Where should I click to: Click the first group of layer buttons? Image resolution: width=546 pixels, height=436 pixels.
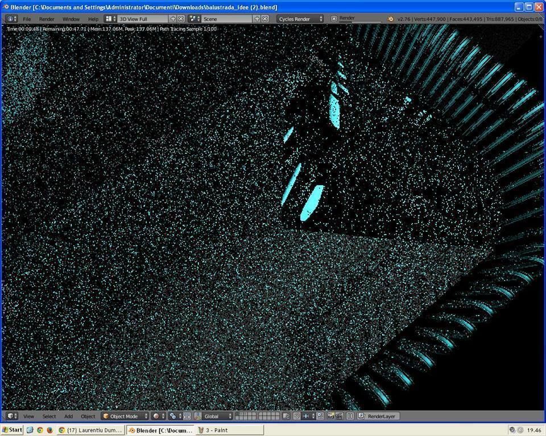(246, 416)
